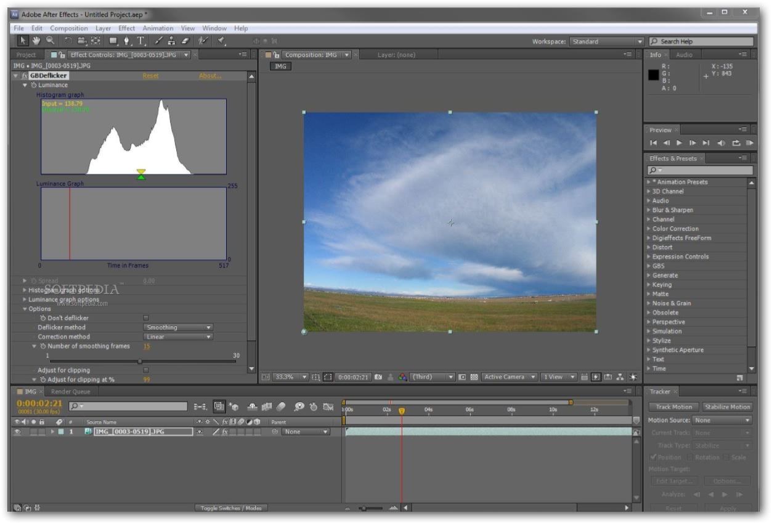772x524 pixels.
Task: Select the Pan Behind anchor tool
Action: point(96,41)
